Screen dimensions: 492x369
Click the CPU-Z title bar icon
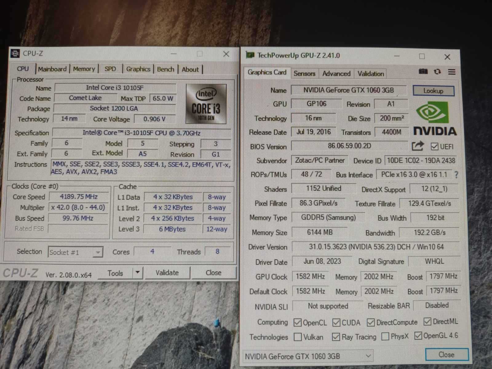pos(15,54)
